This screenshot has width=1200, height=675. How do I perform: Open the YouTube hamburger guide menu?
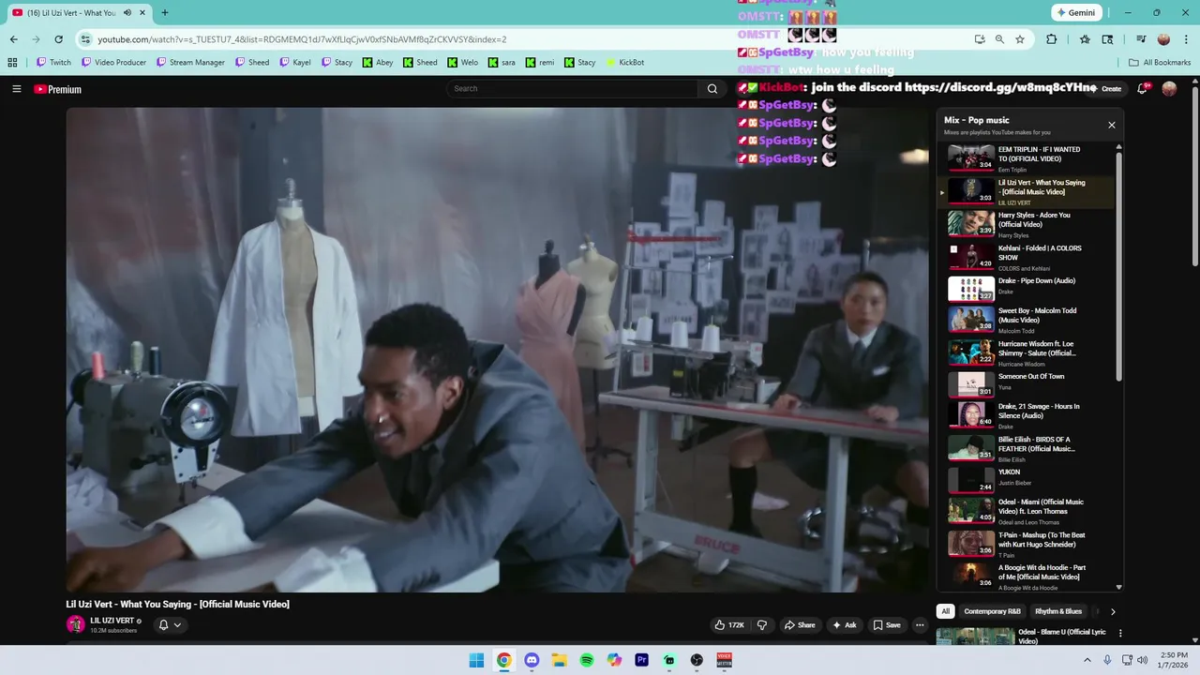point(16,89)
